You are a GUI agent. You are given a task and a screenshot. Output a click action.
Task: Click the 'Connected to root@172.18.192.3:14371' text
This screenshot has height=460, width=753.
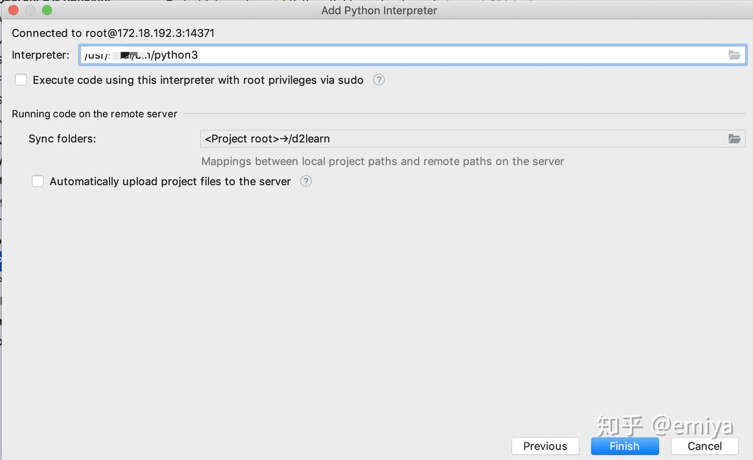tap(113, 33)
